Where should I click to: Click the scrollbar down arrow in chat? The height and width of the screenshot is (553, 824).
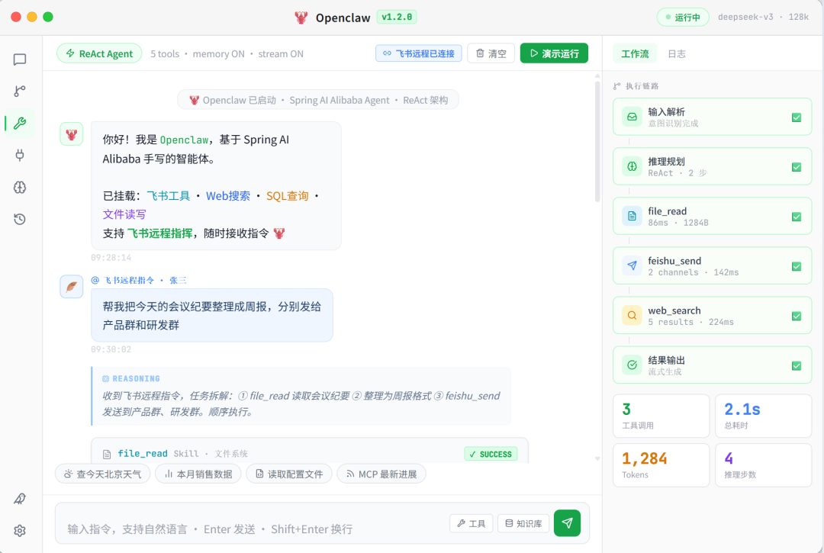(597, 459)
